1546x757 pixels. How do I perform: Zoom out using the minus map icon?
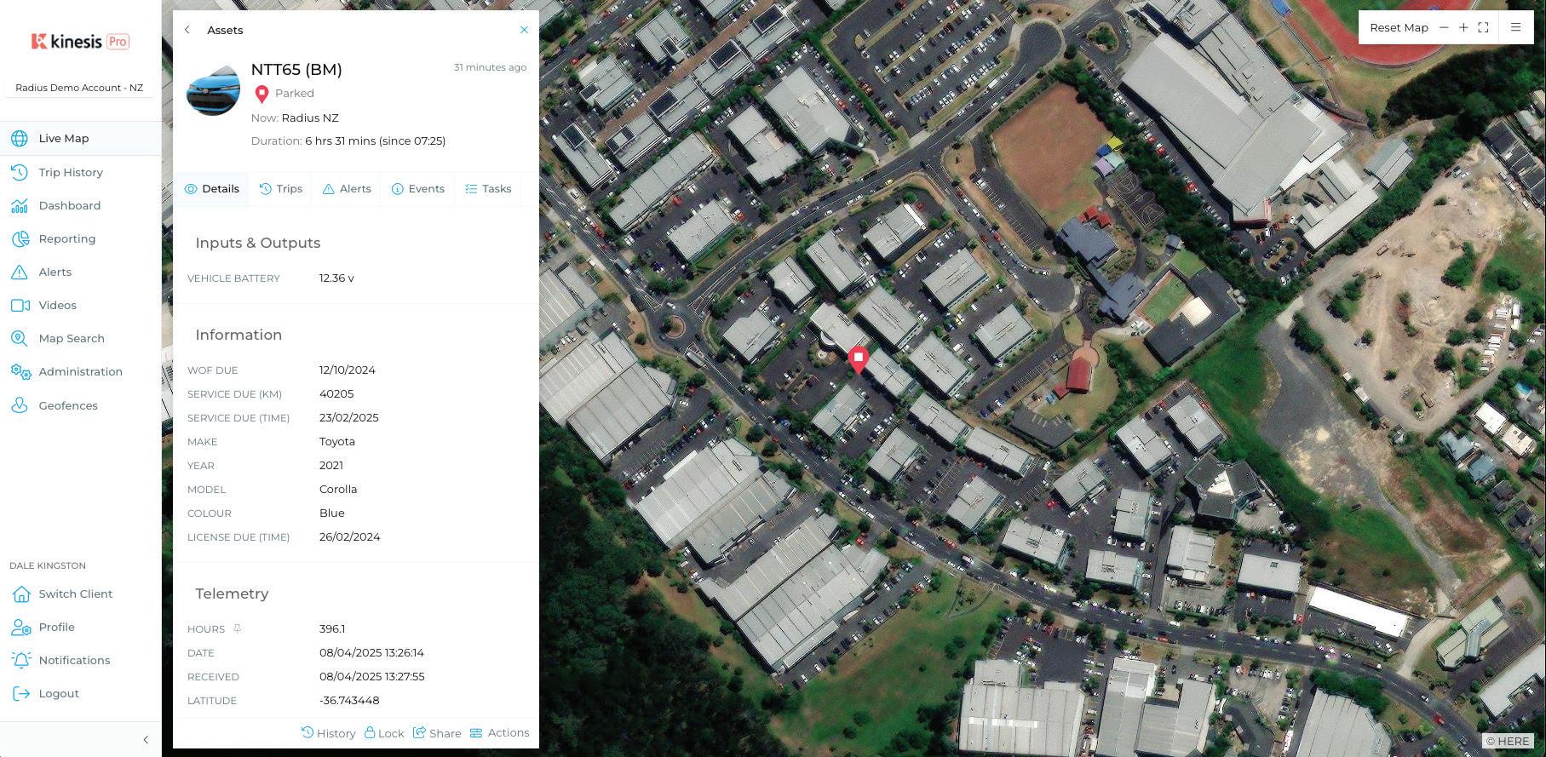1444,27
